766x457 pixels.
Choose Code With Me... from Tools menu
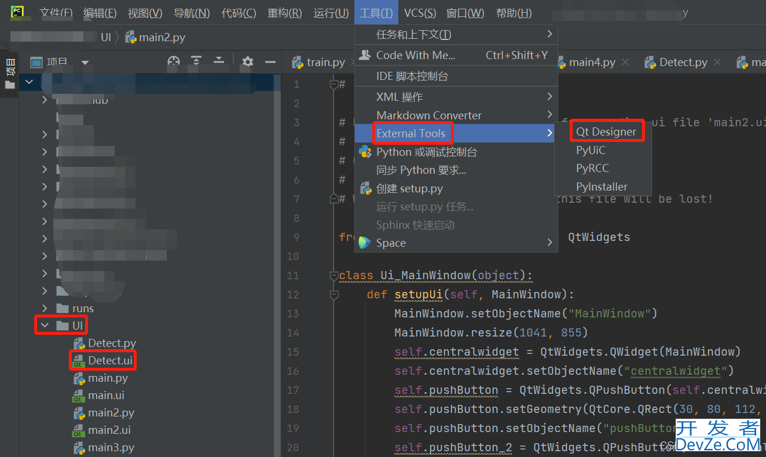click(456, 55)
